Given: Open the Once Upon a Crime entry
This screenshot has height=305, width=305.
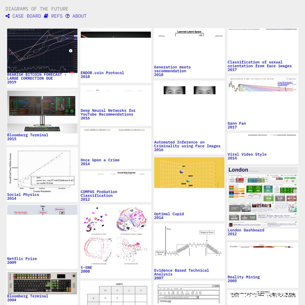Looking at the screenshot, I should tap(100, 160).
